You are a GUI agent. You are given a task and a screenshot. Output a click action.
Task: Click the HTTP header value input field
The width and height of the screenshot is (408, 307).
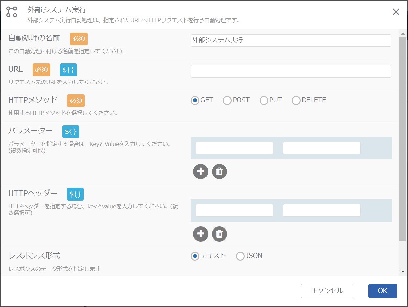pos(322,210)
